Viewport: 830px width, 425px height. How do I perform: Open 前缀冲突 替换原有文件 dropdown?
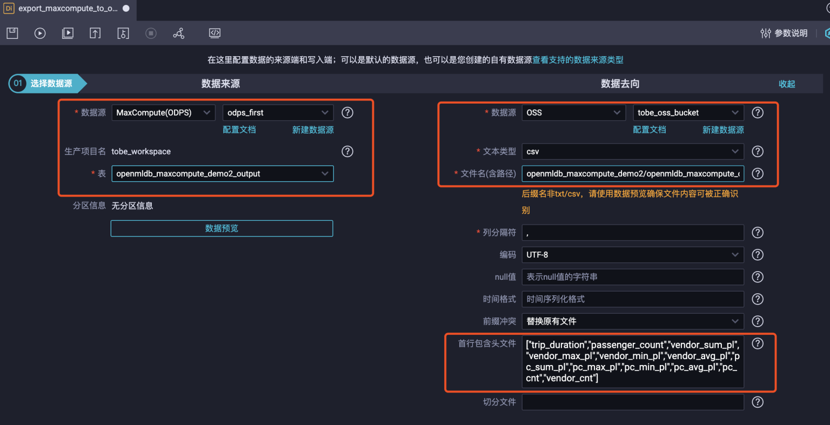pyautogui.click(x=633, y=321)
